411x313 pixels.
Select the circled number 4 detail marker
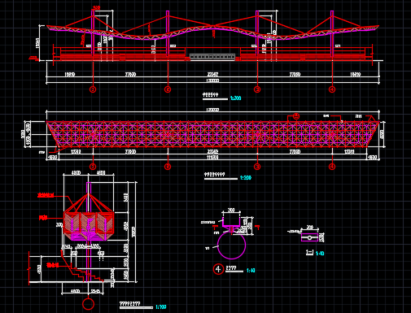point(218,269)
